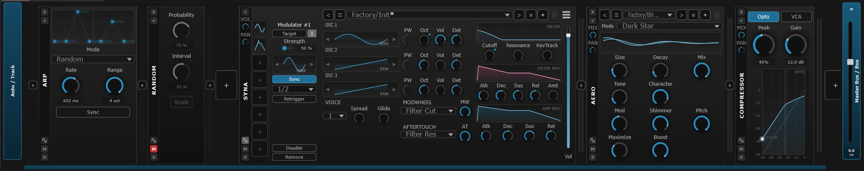
Task: Adjust modulator Strength slider
Action: 285,48
